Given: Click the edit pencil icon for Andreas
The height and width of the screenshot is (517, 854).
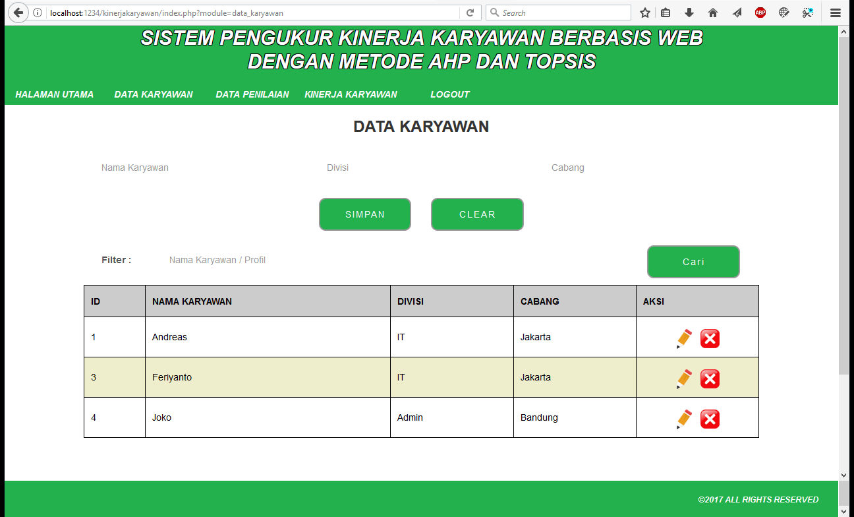Looking at the screenshot, I should [684, 338].
